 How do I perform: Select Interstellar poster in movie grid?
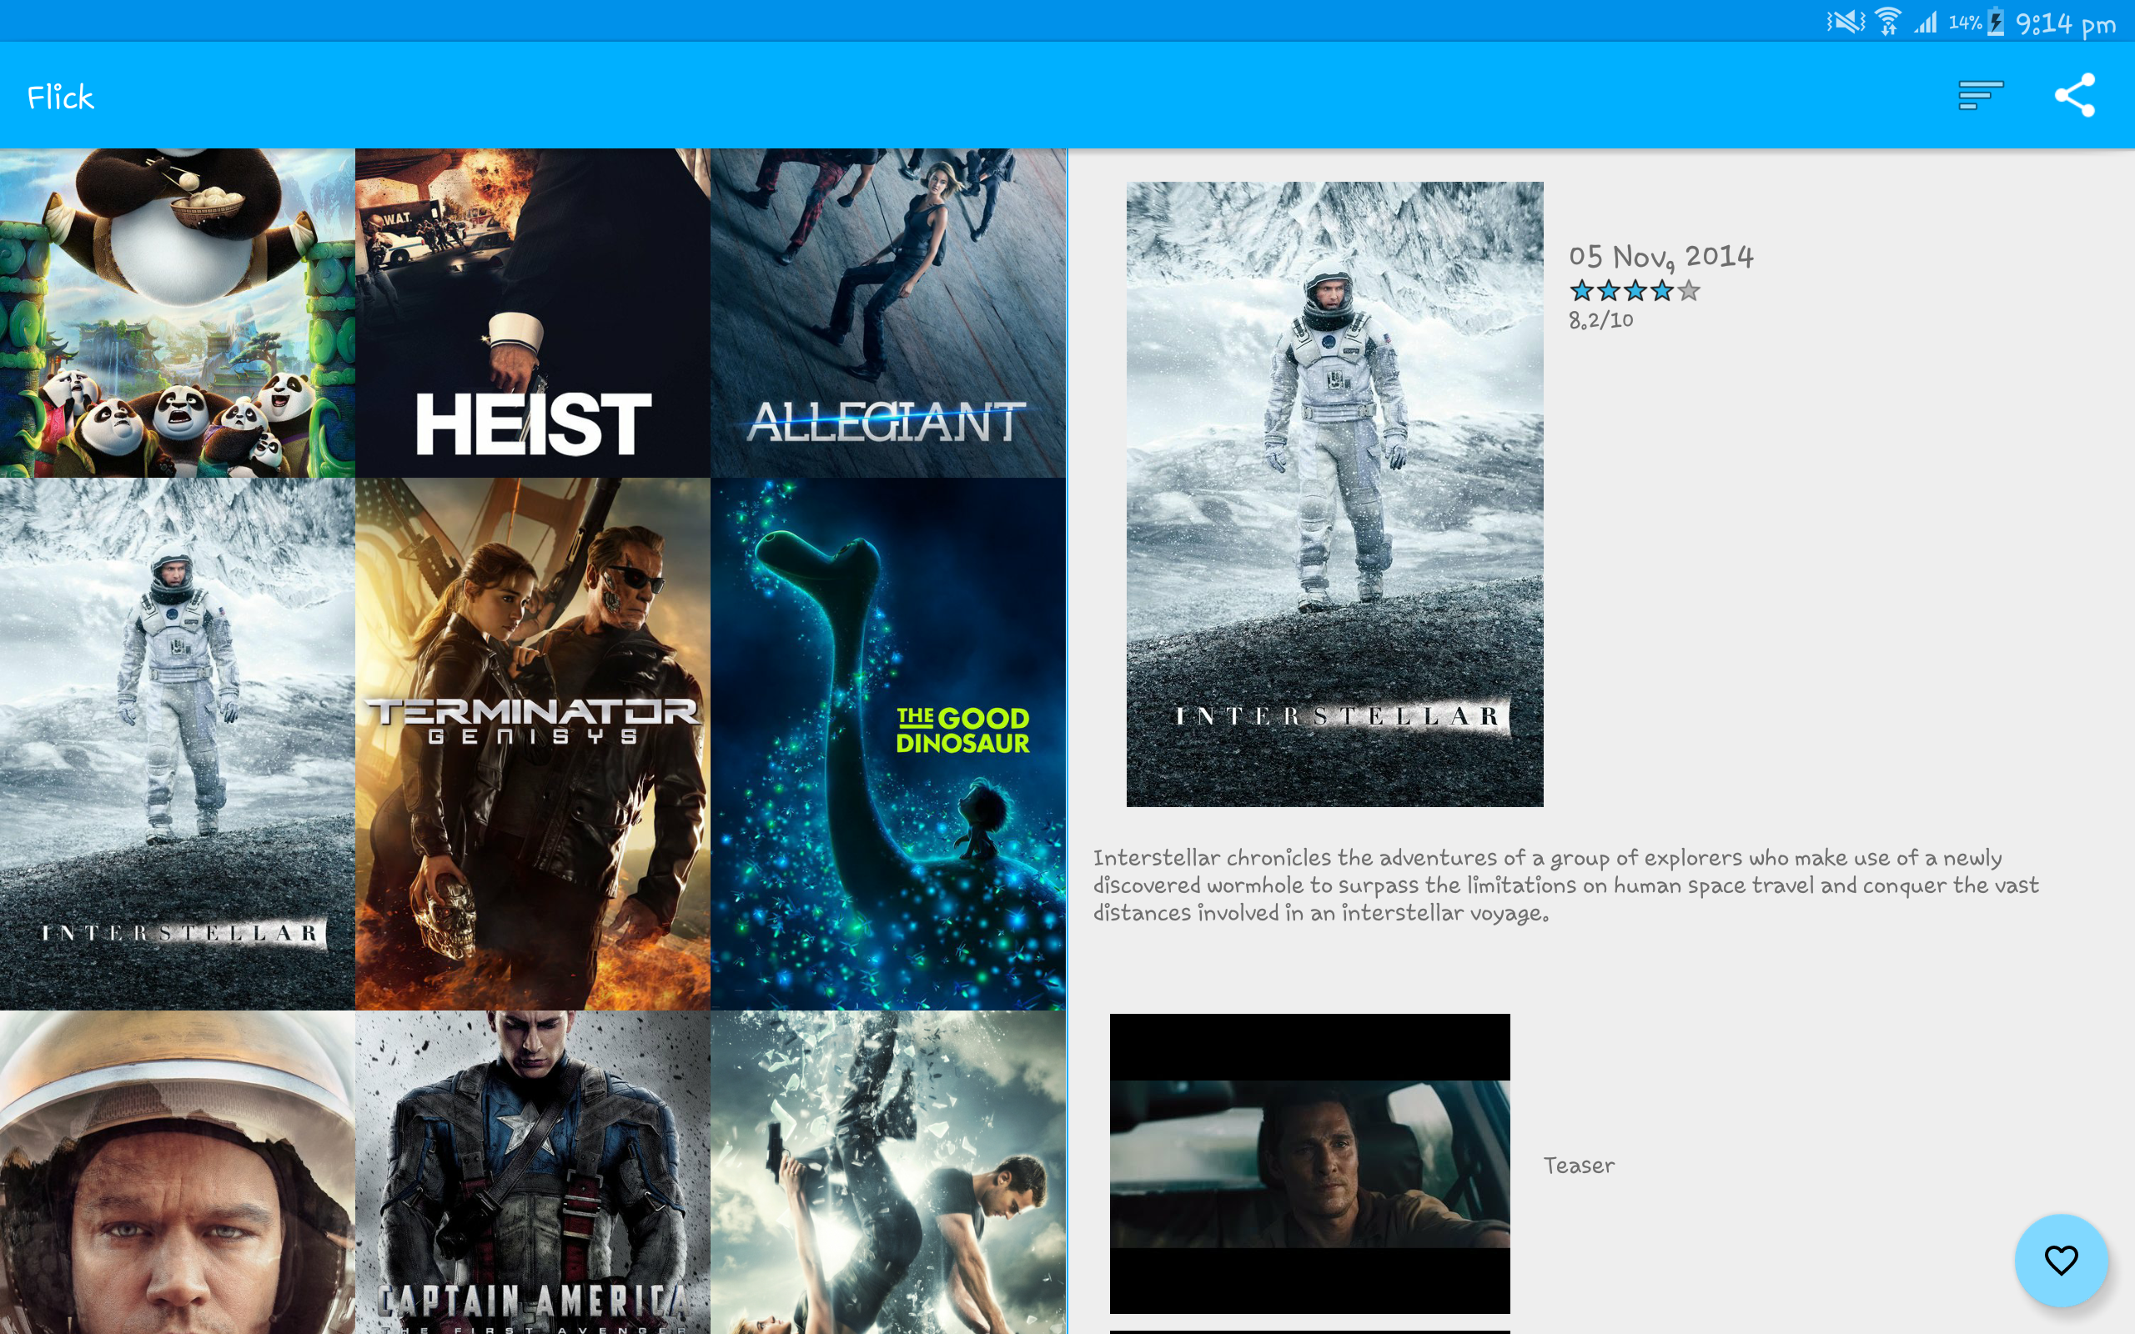click(178, 743)
